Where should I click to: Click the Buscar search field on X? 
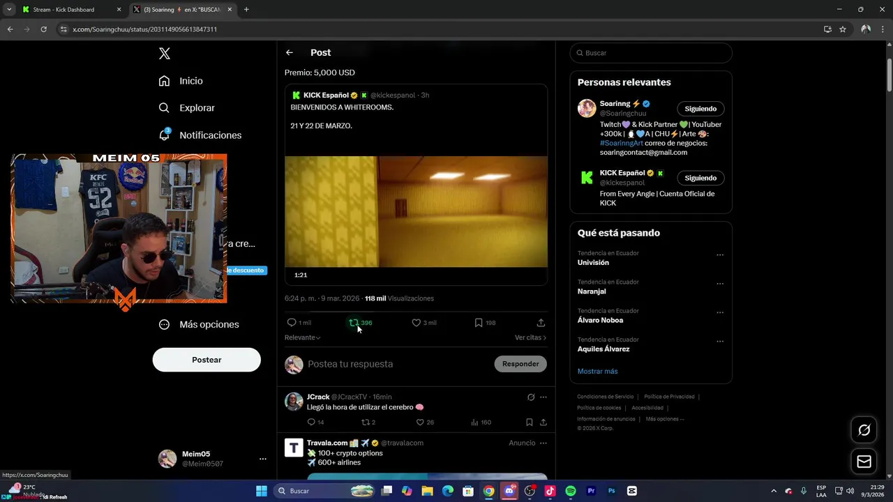click(651, 53)
